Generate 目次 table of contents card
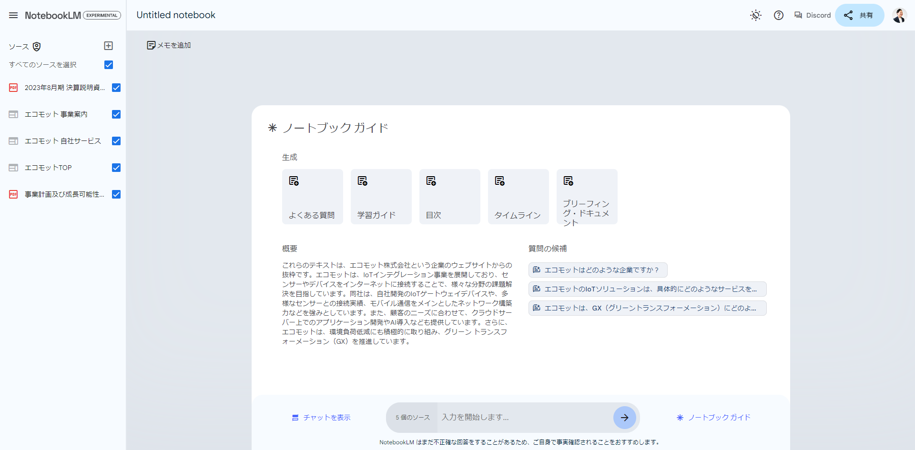The image size is (915, 450). pyautogui.click(x=450, y=197)
